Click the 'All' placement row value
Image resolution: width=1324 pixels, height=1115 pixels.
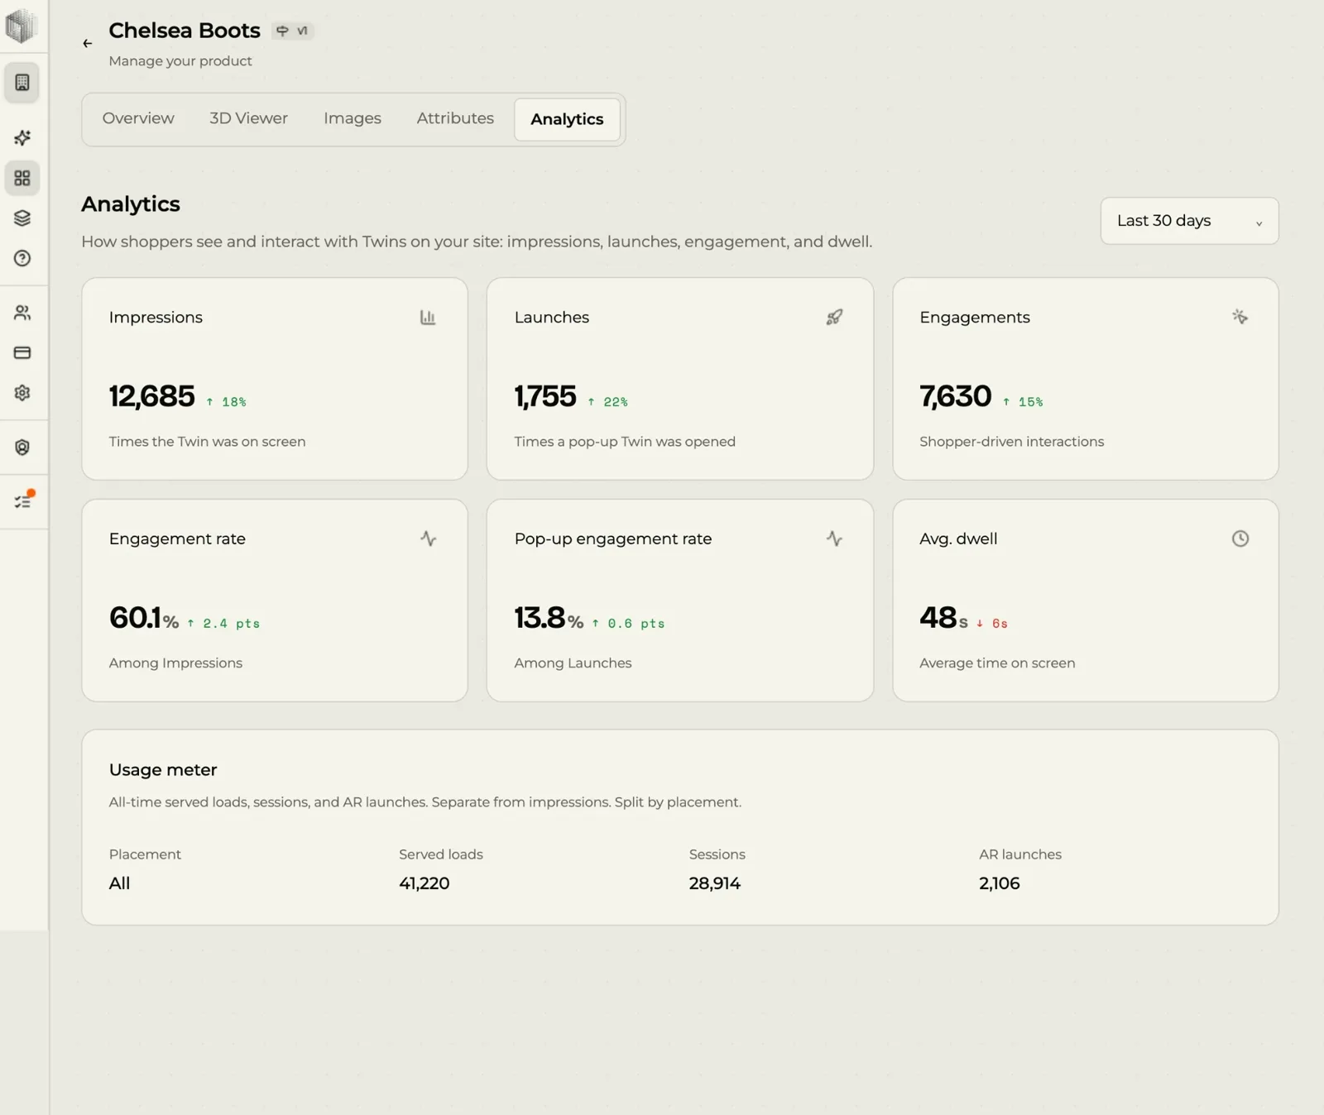pyautogui.click(x=119, y=883)
